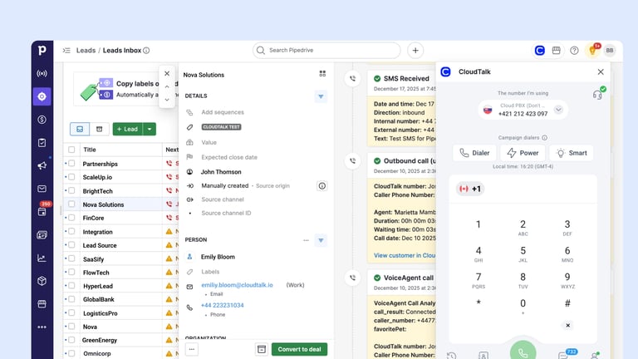Click Convert to deal button
638x359 pixels.
[x=299, y=349]
